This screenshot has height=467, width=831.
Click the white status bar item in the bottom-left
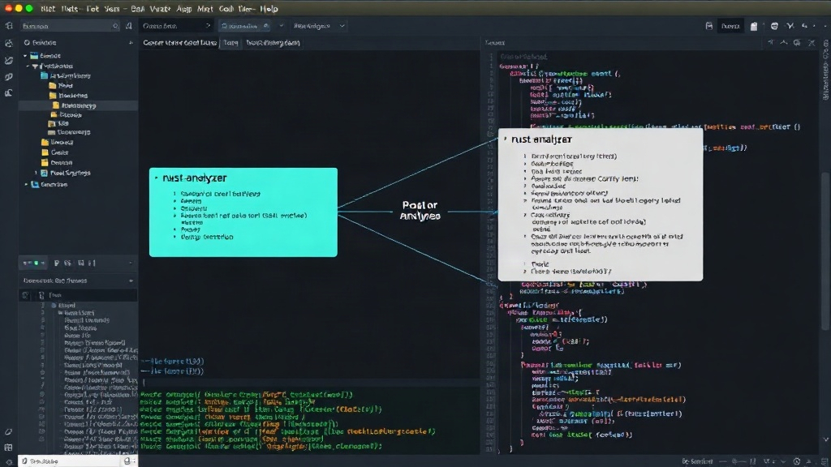click(78, 461)
